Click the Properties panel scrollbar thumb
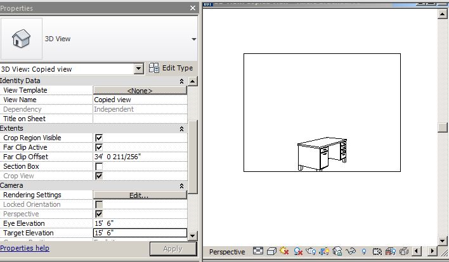The image size is (449, 262). tap(193, 157)
